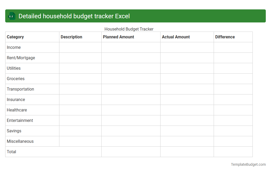Viewport: 271px width, 172px height.
Task: Select the Savings category cell
Action: 14,131
